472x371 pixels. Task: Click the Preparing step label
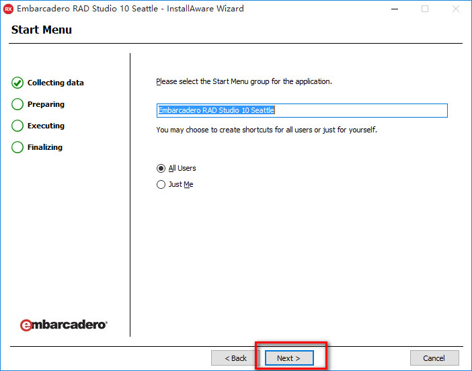(x=46, y=104)
